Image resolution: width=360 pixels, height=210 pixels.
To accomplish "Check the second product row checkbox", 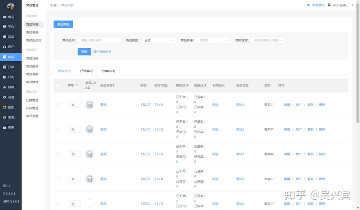I will pos(58,129).
